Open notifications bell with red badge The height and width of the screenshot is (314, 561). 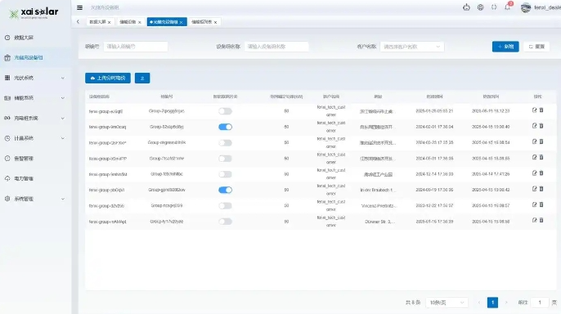(x=507, y=7)
